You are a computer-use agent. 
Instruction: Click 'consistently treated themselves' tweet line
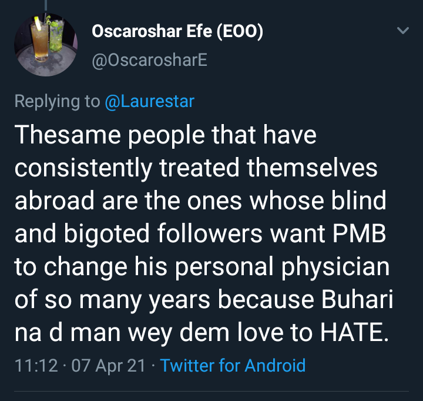[x=196, y=168]
